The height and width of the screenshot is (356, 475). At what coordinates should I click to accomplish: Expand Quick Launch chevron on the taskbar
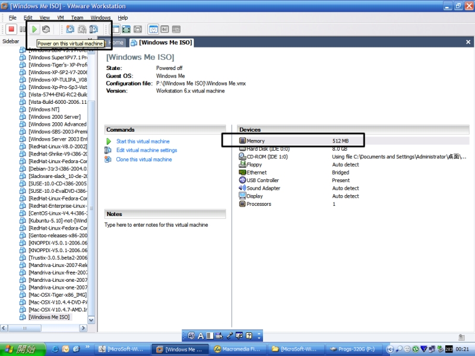click(x=87, y=347)
